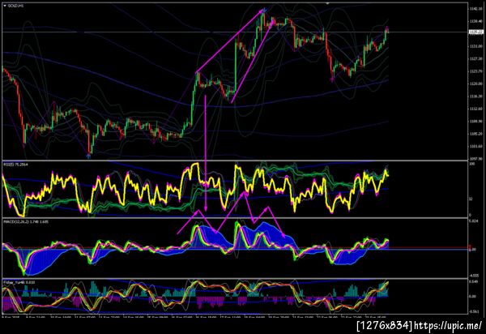486x334 pixels.
Task: Click the -4.555 value on MACD scale
Action: (473, 276)
